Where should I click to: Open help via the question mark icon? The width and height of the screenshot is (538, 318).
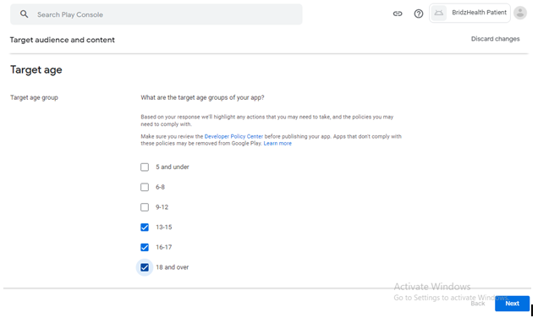(418, 14)
